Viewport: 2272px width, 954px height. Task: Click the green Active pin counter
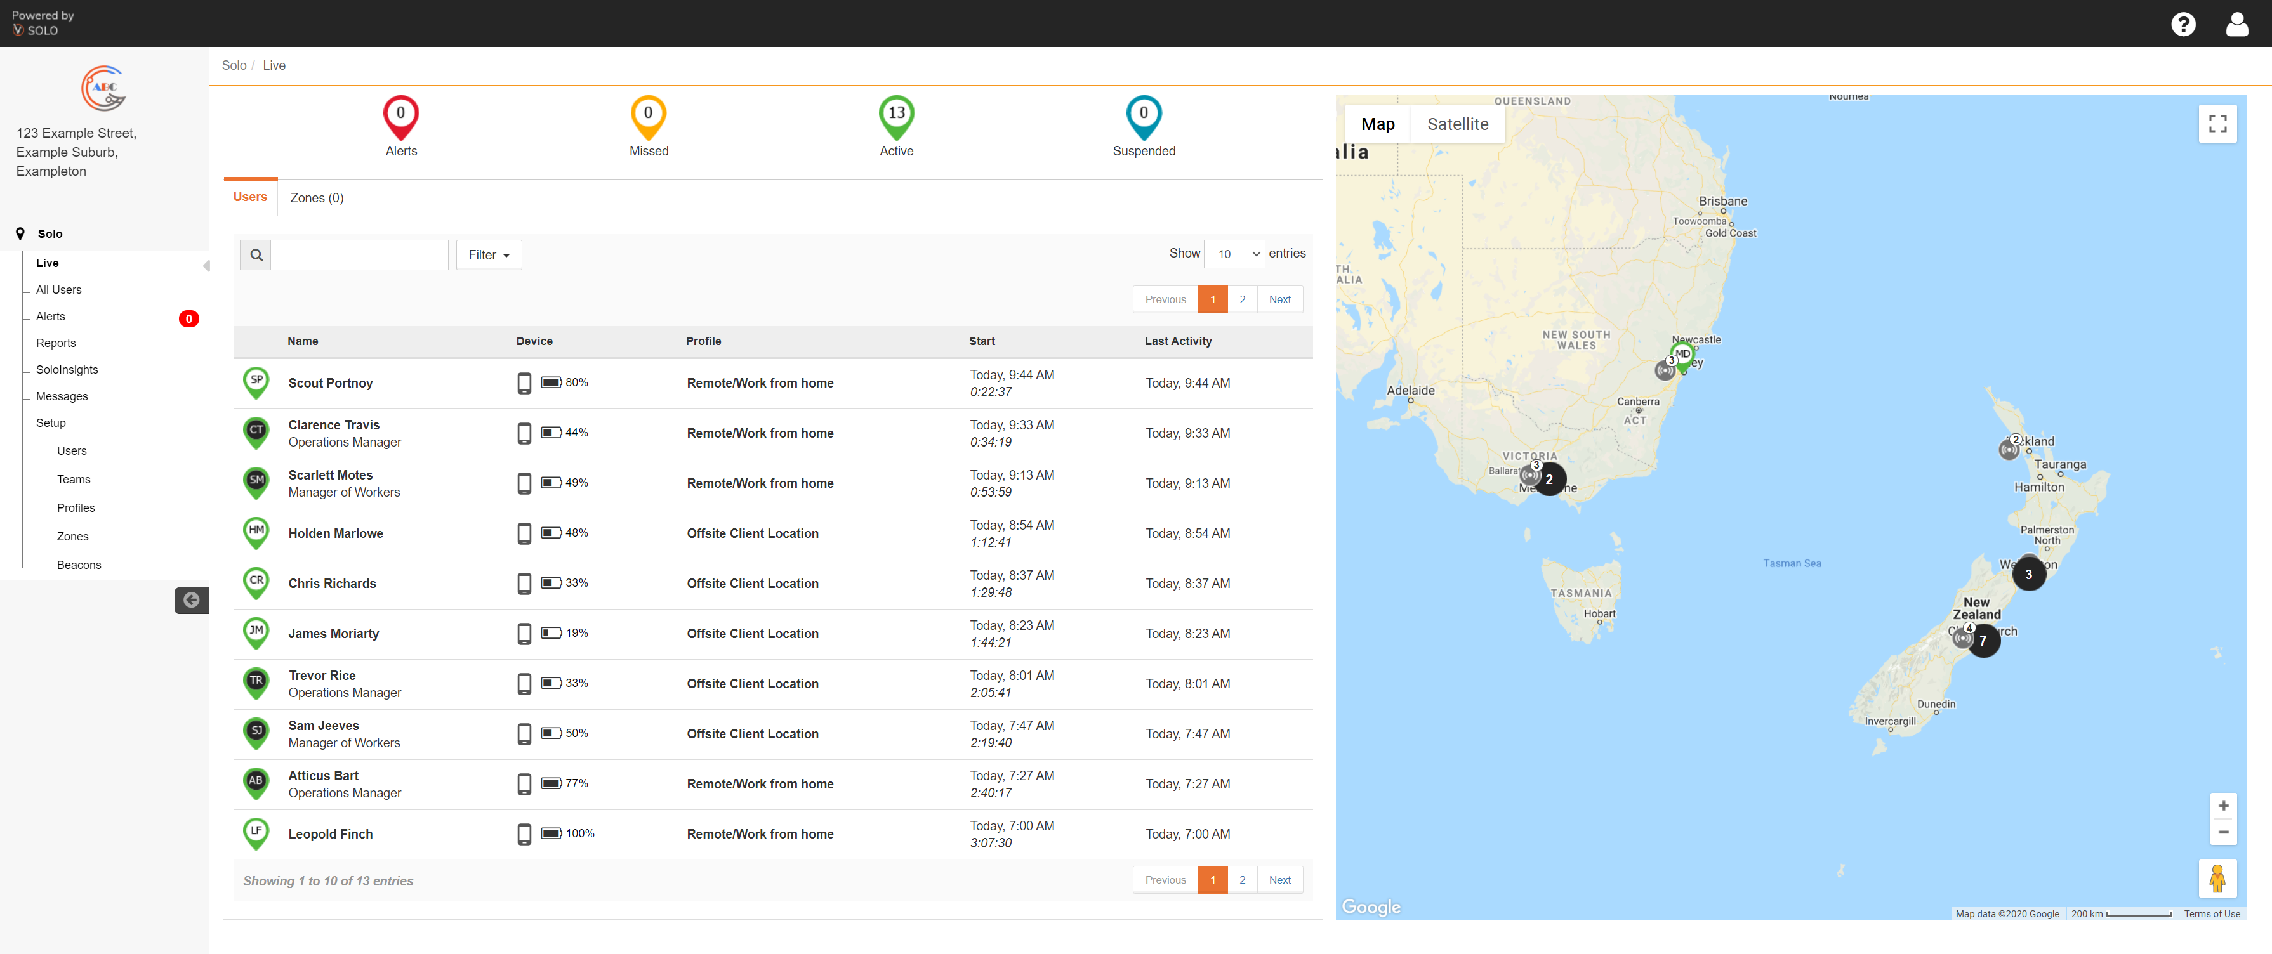[896, 117]
